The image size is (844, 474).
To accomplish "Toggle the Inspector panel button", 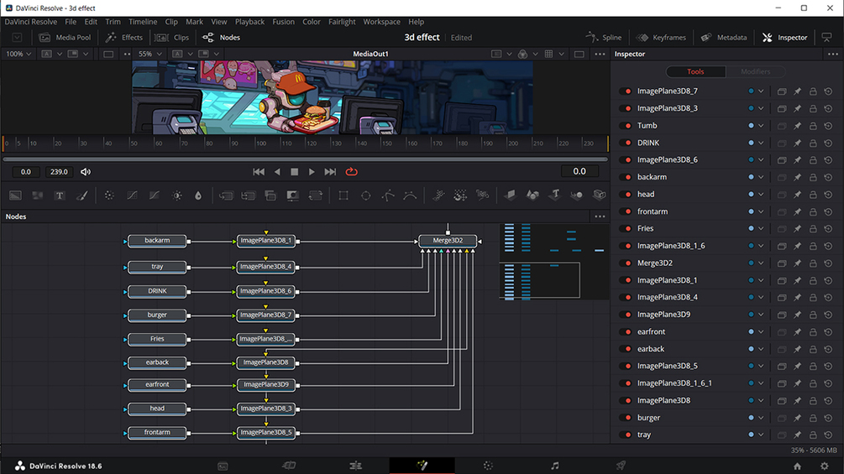I will (784, 38).
